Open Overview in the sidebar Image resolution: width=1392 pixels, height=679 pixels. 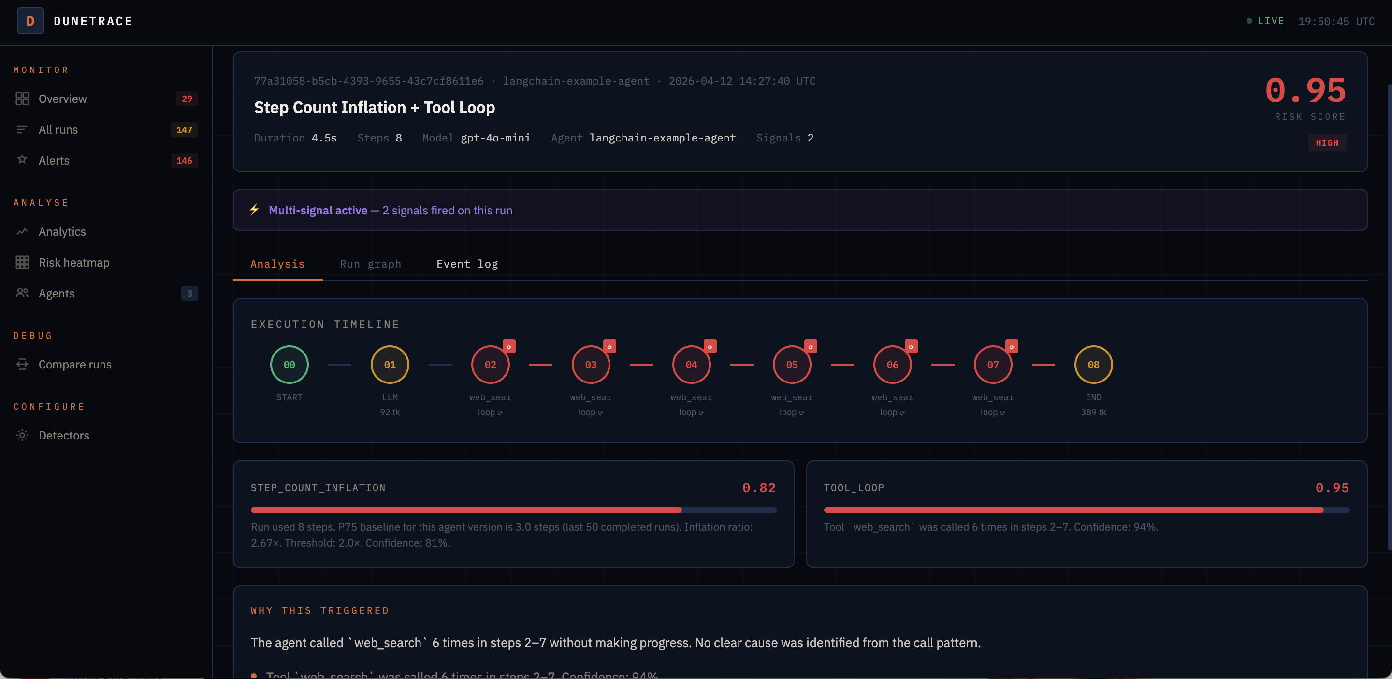tap(106, 99)
